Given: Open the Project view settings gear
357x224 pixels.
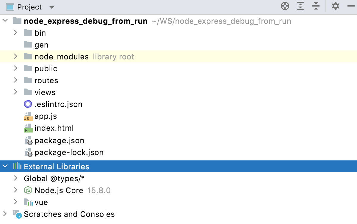Looking at the screenshot, I should coord(336,6).
